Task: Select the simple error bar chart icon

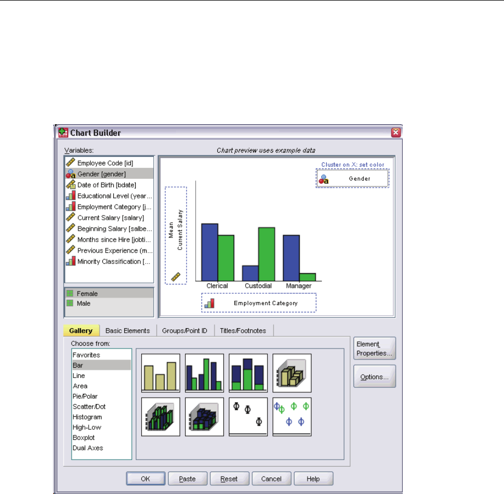Action: tap(248, 417)
